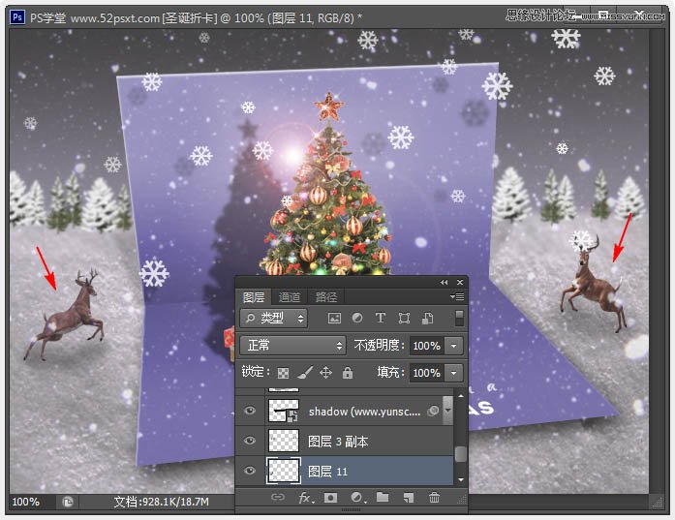The image size is (675, 520).
Task: Filter layers by pixel image icon
Action: tap(334, 319)
